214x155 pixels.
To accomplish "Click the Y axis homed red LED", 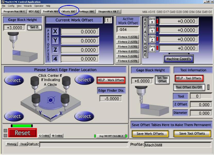I will [x=157, y=29].
